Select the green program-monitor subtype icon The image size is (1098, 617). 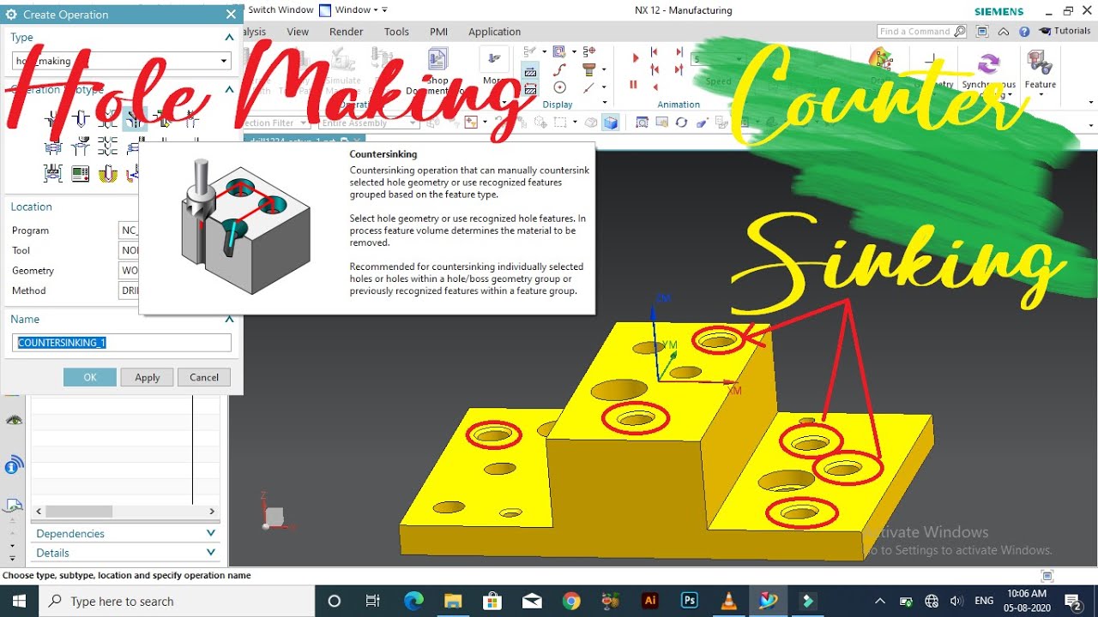click(x=81, y=174)
